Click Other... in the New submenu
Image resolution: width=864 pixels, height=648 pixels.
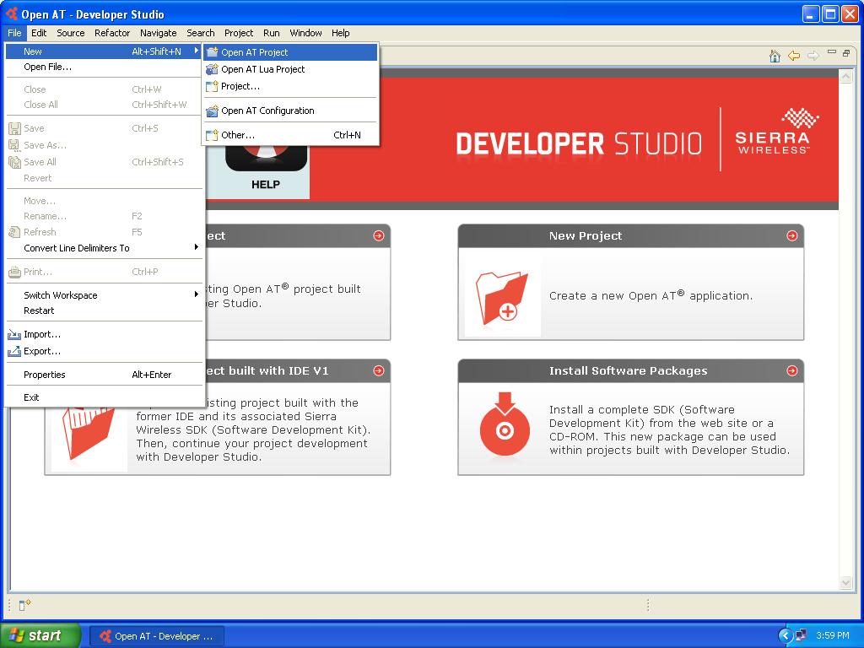237,135
